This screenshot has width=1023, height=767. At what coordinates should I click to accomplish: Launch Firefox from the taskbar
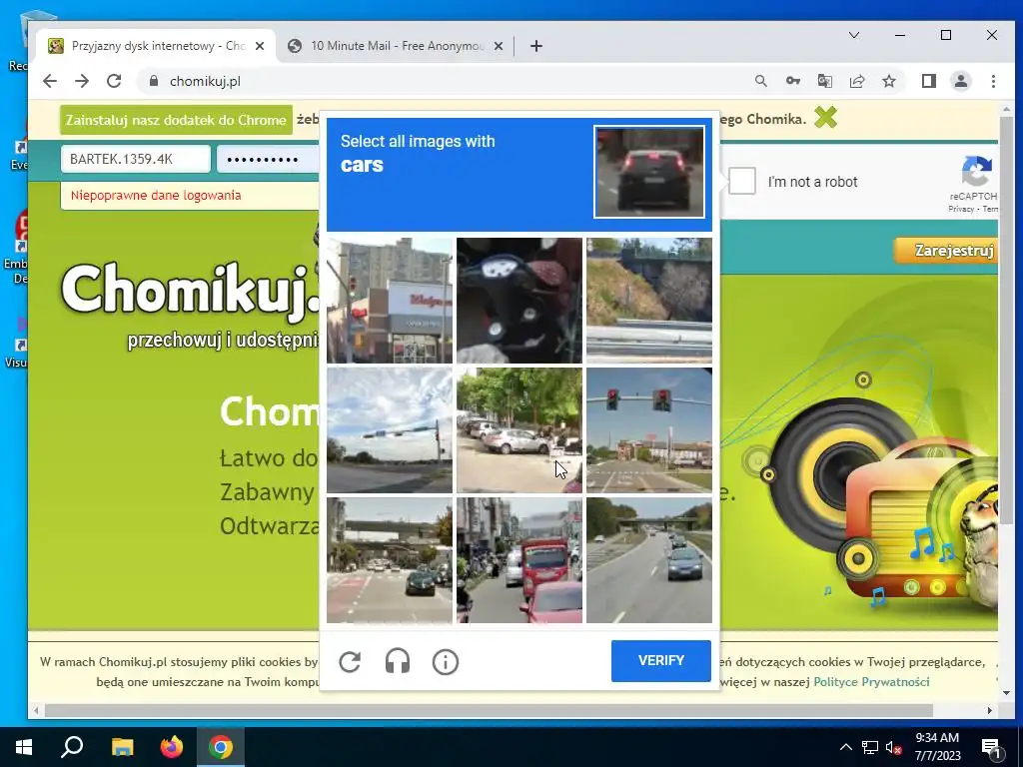(172, 747)
